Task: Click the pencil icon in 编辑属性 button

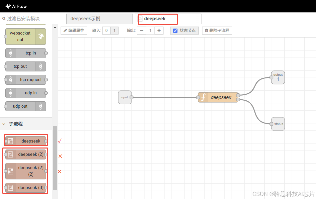Action: [65, 31]
